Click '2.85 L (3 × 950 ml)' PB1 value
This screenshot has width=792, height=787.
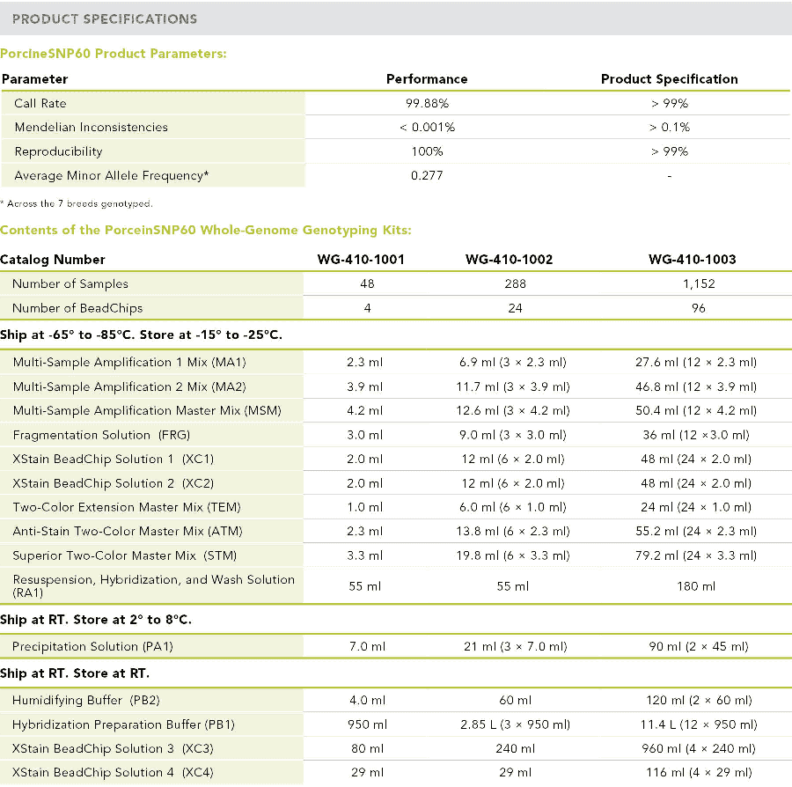(515, 724)
